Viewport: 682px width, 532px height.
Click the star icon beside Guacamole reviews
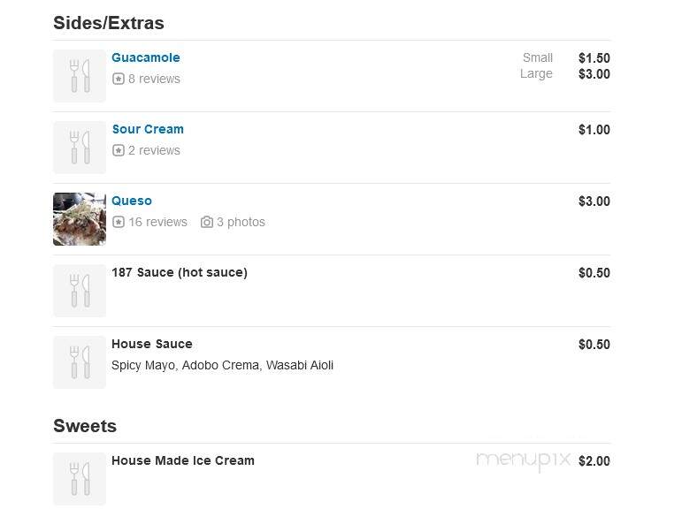119,79
